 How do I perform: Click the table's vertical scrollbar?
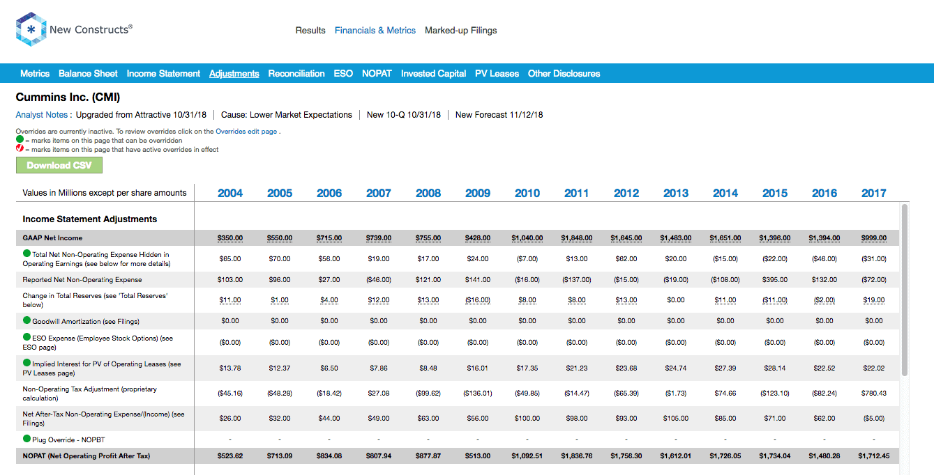[x=905, y=290]
